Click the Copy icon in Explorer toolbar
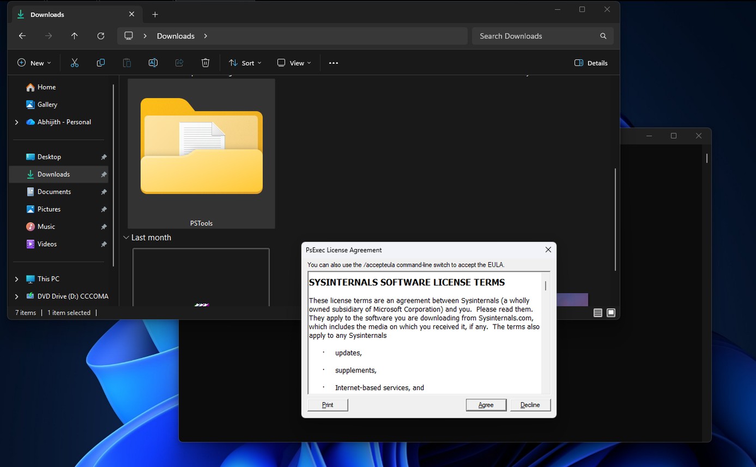The height and width of the screenshot is (467, 756). (101, 63)
